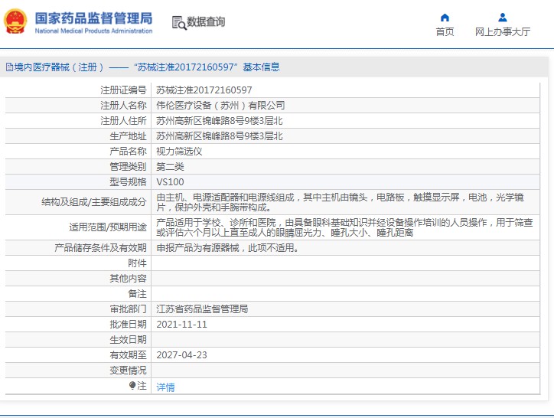554x418 pixels.
Task: Click the 数据查询 heading text
Action: pos(206,22)
